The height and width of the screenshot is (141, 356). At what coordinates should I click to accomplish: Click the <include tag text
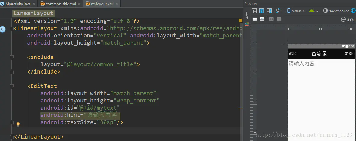pyautogui.click(x=40, y=57)
